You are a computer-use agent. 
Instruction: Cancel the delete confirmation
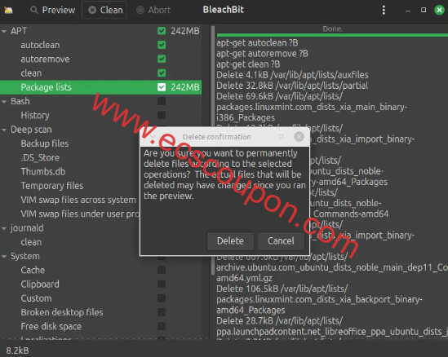pyautogui.click(x=281, y=241)
